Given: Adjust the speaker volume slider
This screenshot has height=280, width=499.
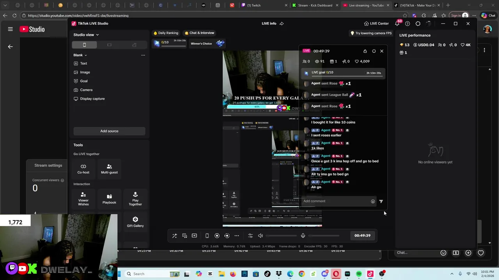Looking at the screenshot, I should tap(281, 236).
